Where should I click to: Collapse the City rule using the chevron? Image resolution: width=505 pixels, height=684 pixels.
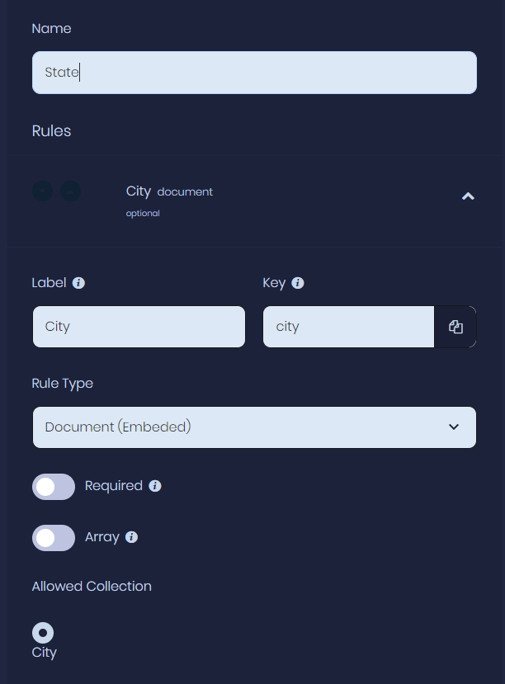pyautogui.click(x=468, y=197)
